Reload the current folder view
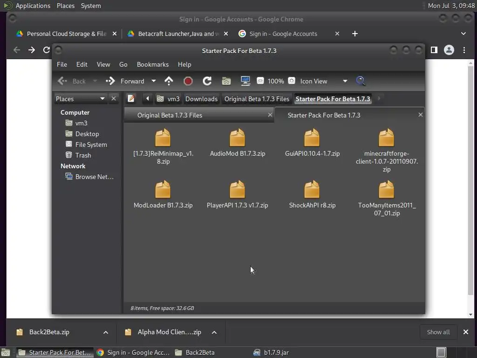This screenshot has width=477, height=358. pyautogui.click(x=207, y=81)
